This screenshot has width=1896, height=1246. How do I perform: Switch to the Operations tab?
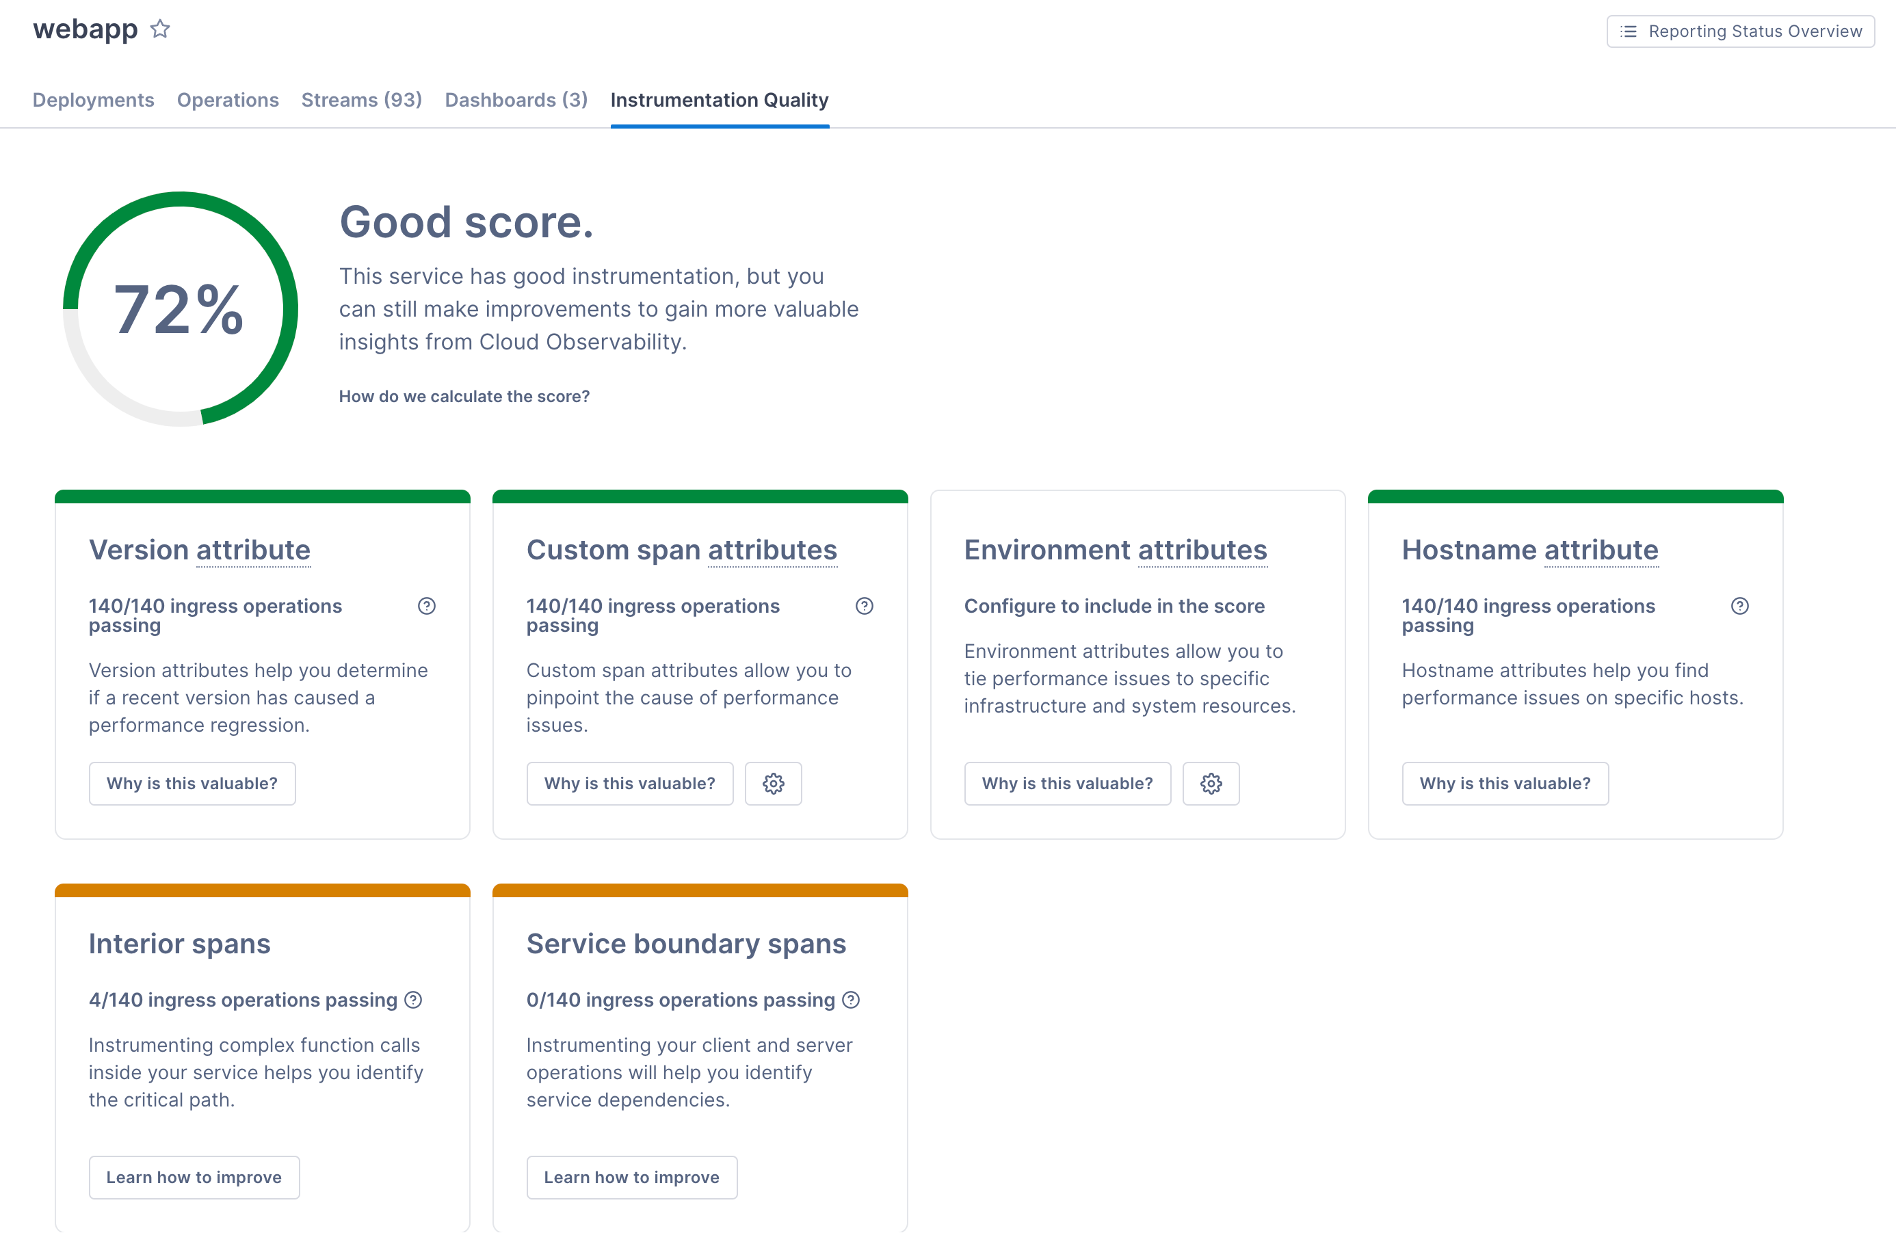tap(227, 98)
